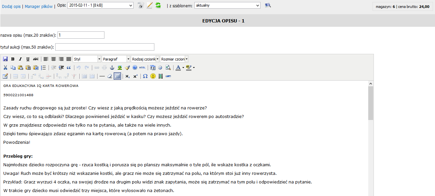The height and width of the screenshot is (196, 435).
Task: Insert date with calendar icon
Action: pyautogui.click(x=153, y=68)
